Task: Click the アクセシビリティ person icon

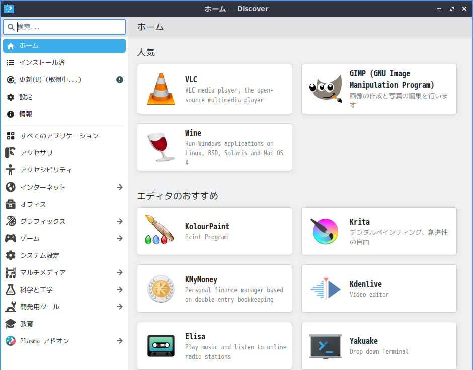Action: tap(10, 170)
